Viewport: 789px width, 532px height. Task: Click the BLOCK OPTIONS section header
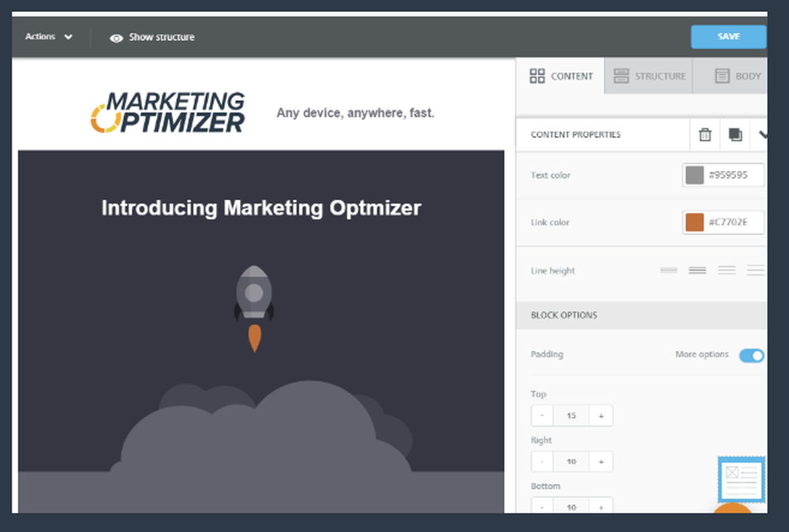641,315
